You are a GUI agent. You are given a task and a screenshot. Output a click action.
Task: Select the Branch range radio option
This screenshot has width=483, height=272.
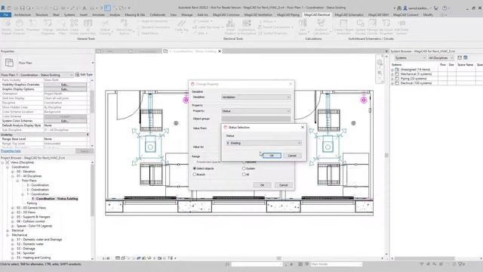point(195,175)
